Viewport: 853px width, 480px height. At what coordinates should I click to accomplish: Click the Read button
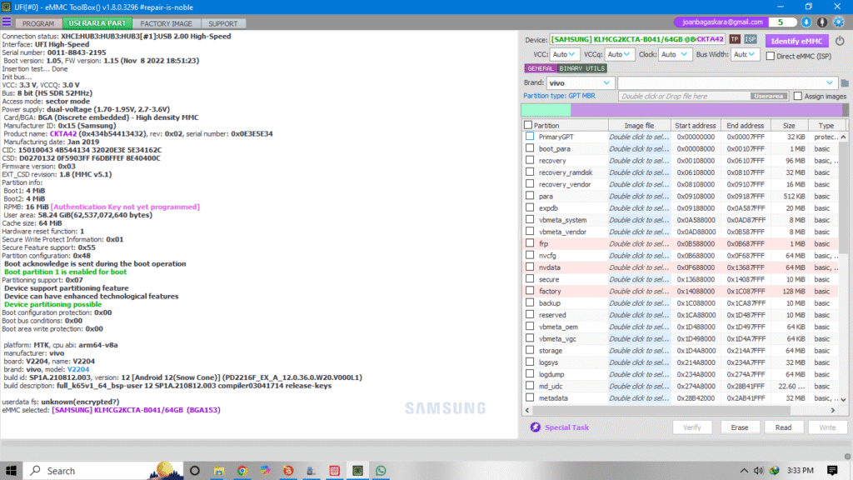tap(783, 427)
